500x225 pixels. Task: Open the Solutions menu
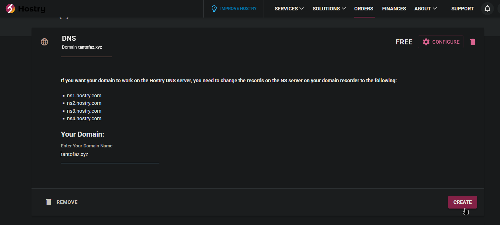329,9
